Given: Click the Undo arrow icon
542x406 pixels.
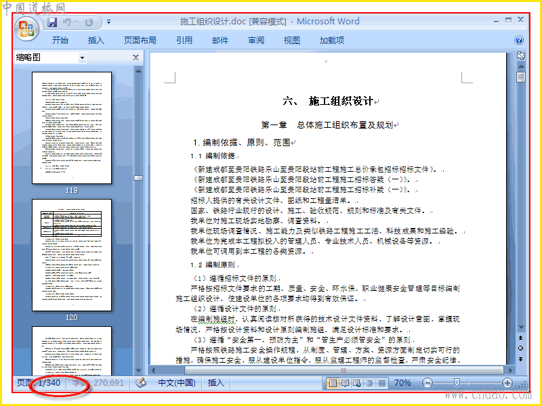Looking at the screenshot, I should click(x=66, y=22).
